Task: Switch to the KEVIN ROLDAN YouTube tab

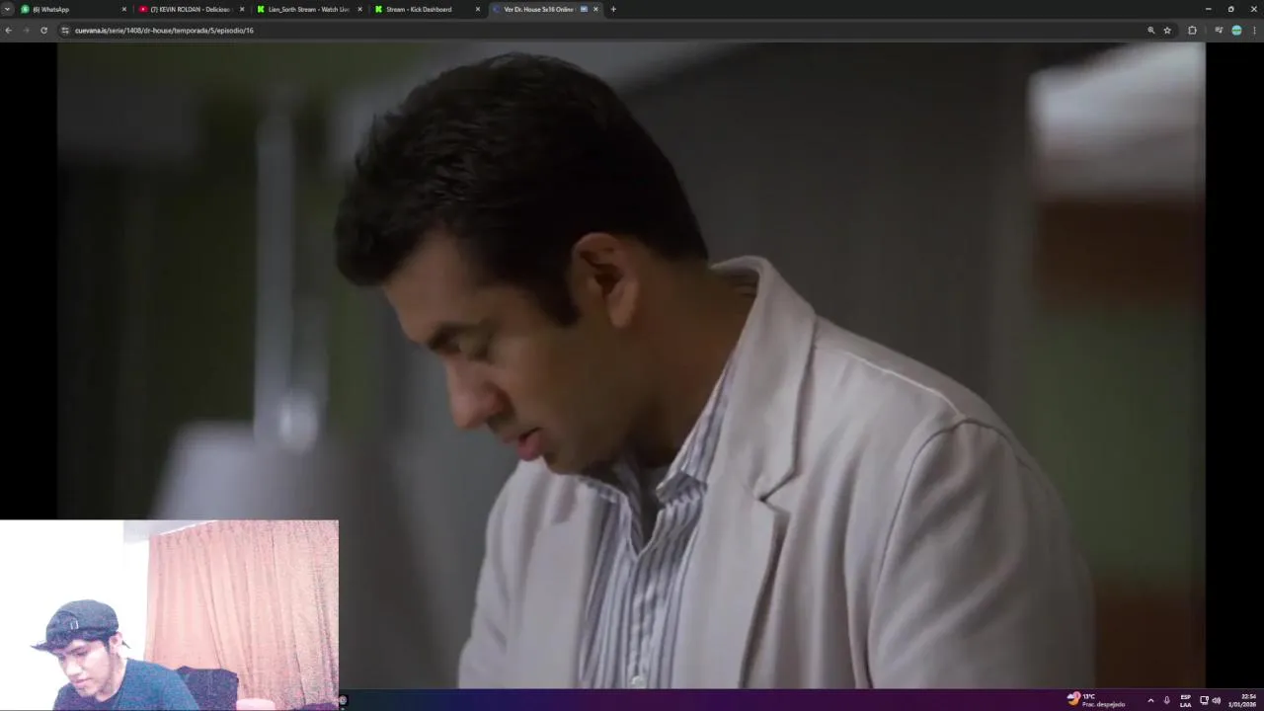Action: (192, 9)
